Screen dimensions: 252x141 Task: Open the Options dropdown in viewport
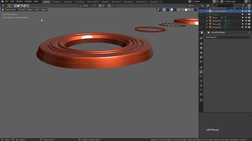tap(192, 6)
